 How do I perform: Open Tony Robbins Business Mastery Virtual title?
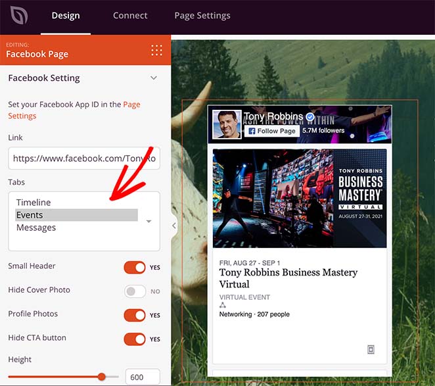pyautogui.click(x=288, y=278)
